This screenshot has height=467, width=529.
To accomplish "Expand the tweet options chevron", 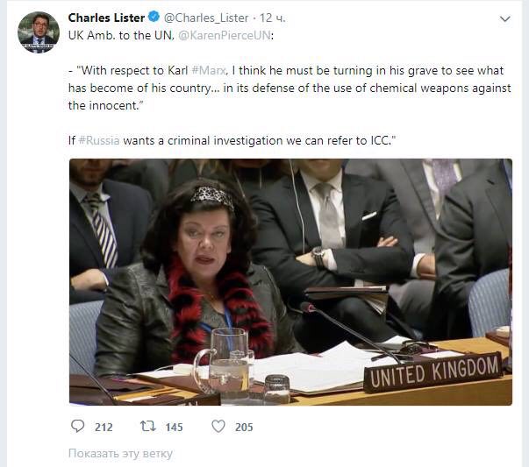I will [x=505, y=19].
